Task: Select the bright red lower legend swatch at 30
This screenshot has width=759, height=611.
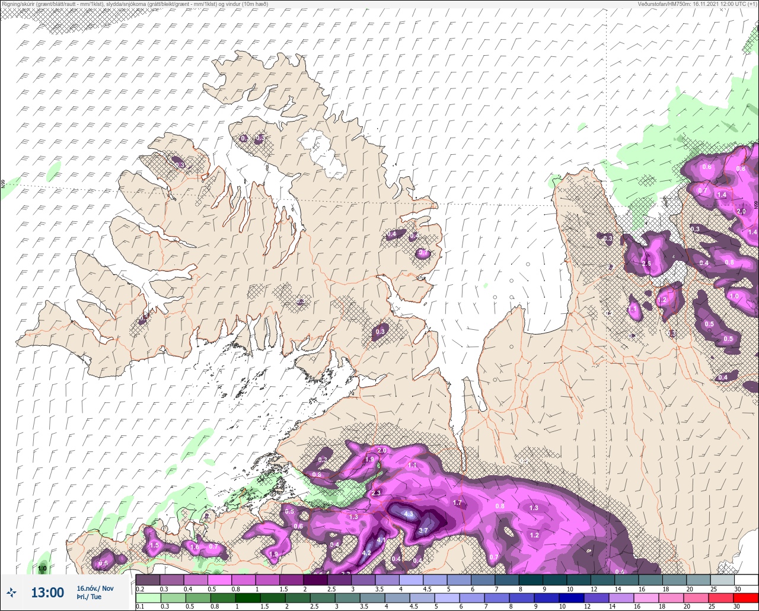Action: coord(745,597)
